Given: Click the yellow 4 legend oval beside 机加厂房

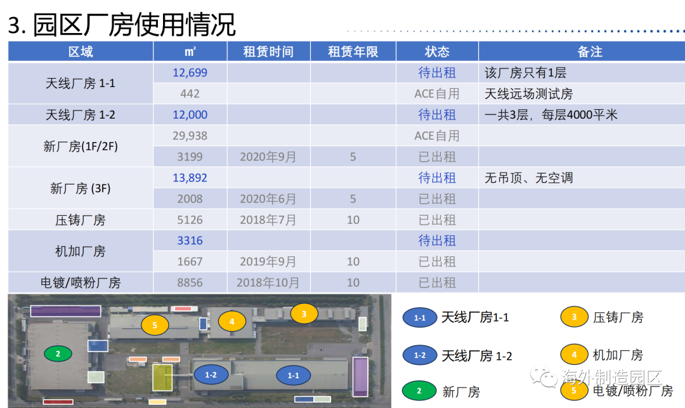Looking at the screenshot, I should click(x=574, y=354).
